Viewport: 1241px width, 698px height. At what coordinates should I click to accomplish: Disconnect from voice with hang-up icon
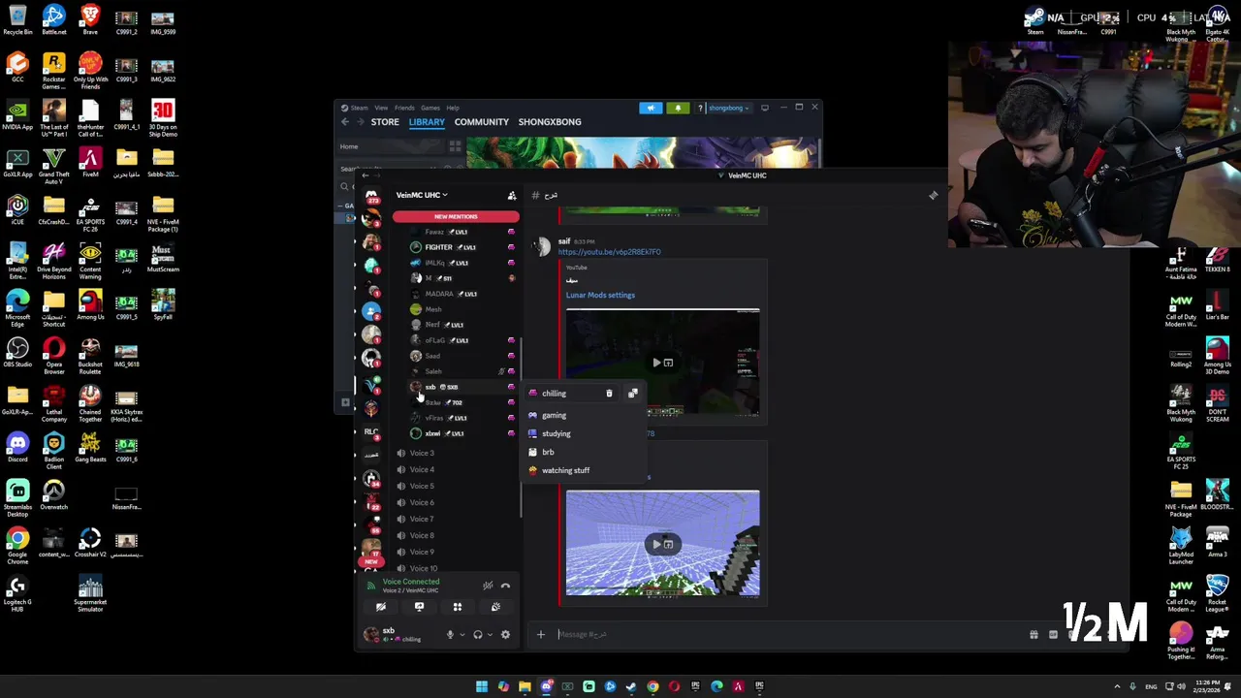[505, 586]
